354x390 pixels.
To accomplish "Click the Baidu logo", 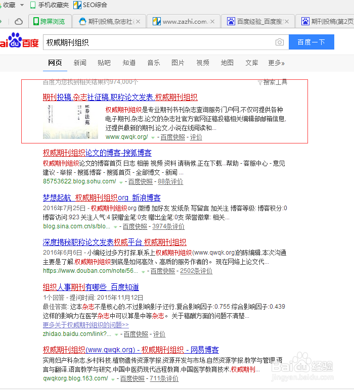I will 19,41.
